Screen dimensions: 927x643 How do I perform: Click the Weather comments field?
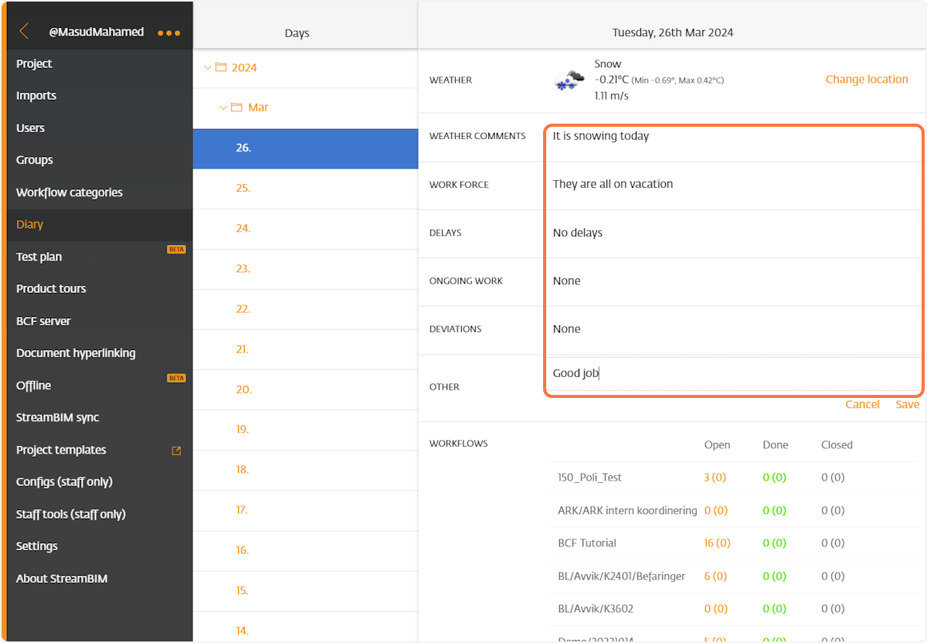pos(733,136)
